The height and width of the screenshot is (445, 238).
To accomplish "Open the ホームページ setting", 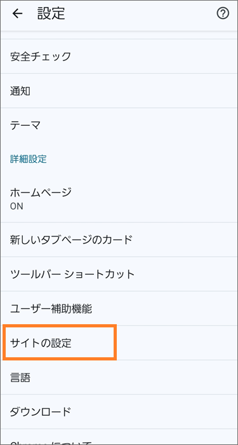I will (119, 198).
